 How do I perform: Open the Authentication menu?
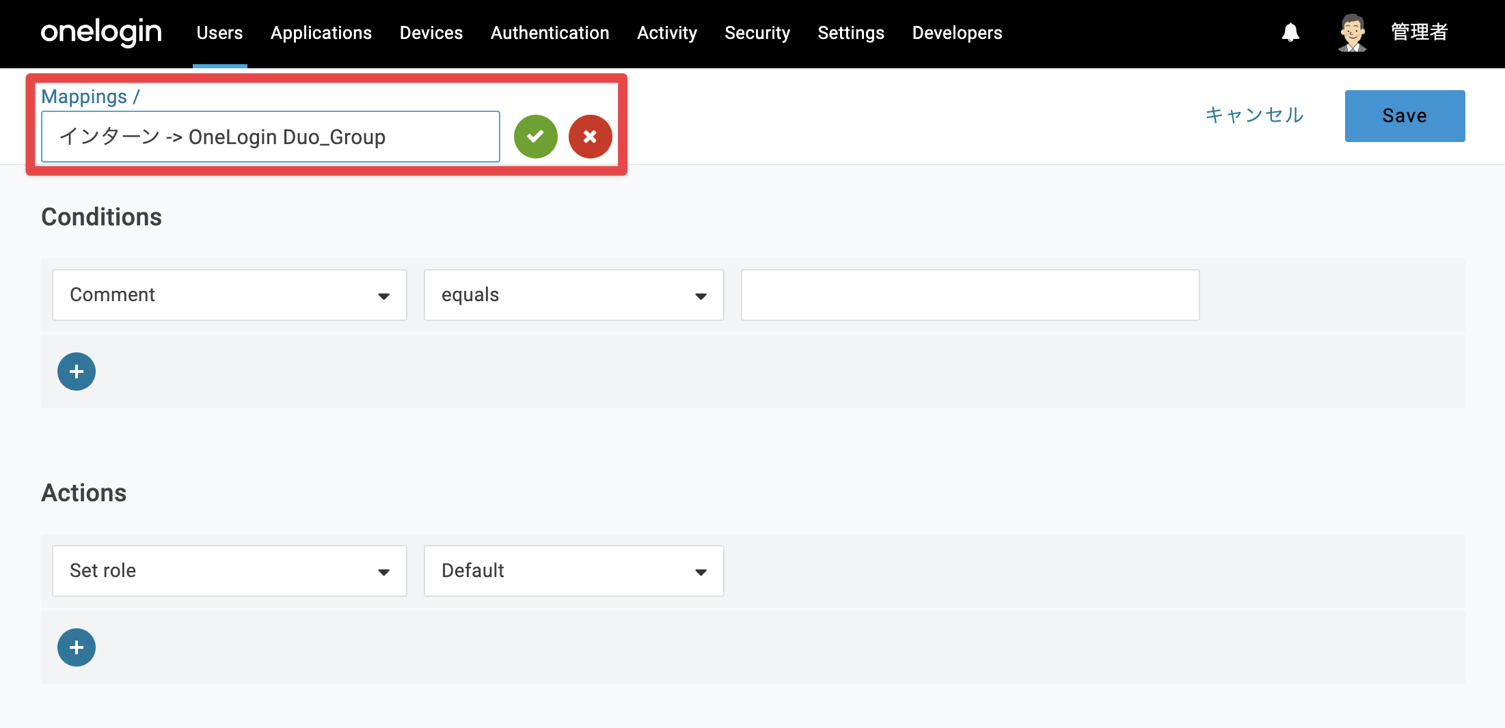point(550,33)
